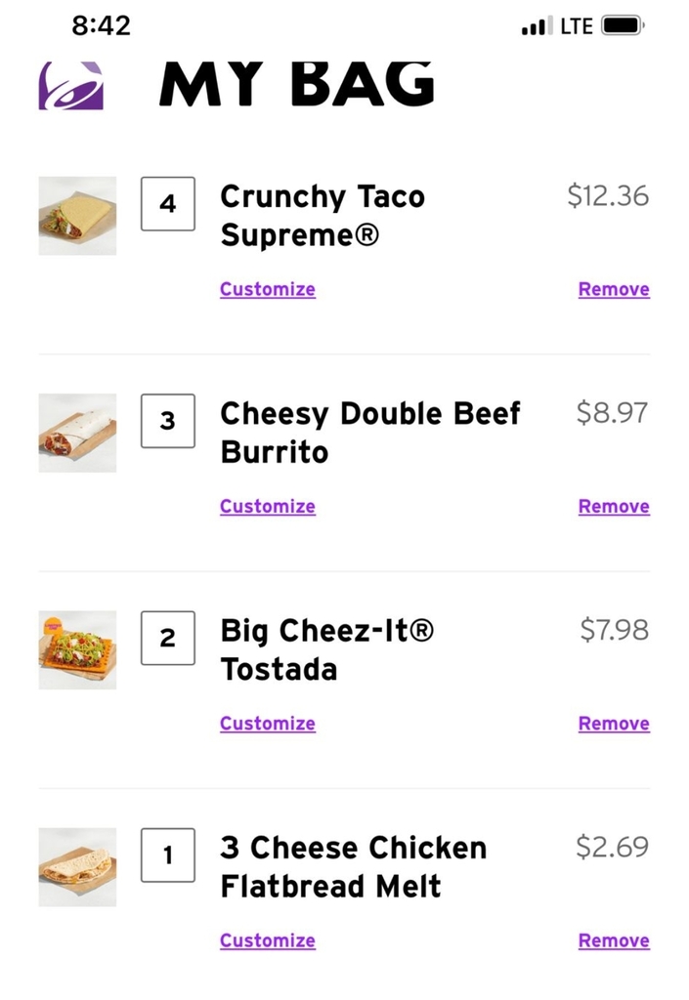The height and width of the screenshot is (1000, 689).
Task: Remove Crunchy Taco Supreme from bag
Action: point(614,289)
